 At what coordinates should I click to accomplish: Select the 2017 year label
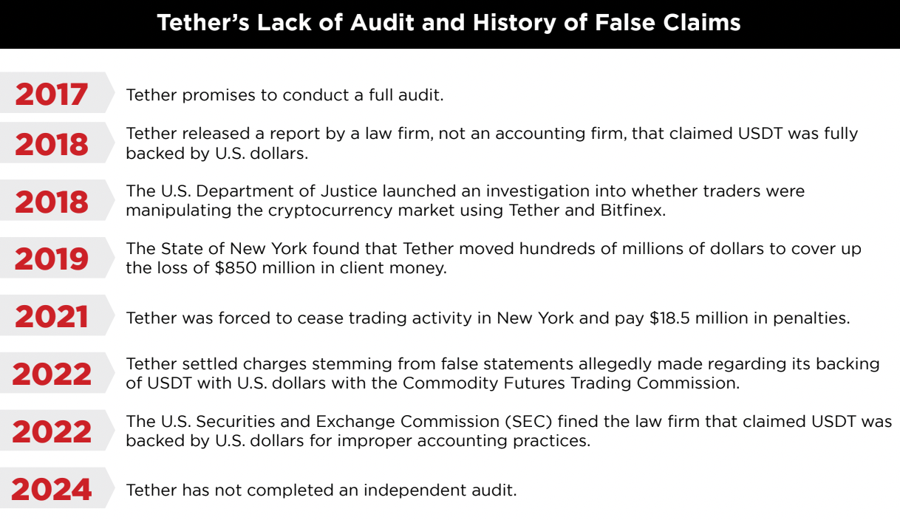pos(52,95)
